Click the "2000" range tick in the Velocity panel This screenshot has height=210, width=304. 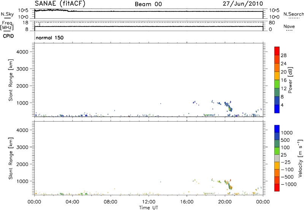click(x=22, y=164)
